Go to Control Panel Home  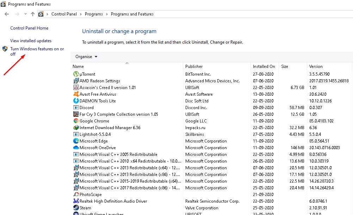29,28
